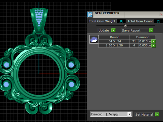Click the Total Gem Weight value .05

click(121, 21)
